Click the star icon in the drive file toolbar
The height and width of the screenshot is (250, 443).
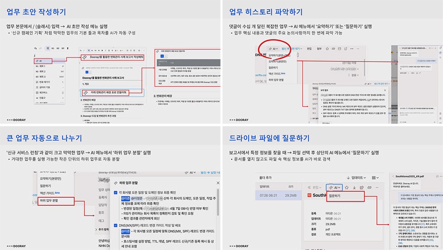(x=347, y=188)
